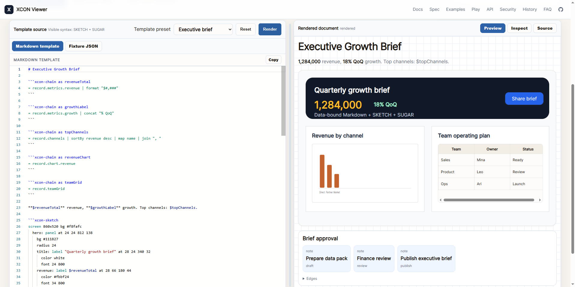
Task: Click the Render button
Action: click(270, 29)
